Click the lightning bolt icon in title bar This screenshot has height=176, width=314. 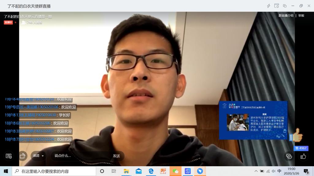(x=269, y=6)
